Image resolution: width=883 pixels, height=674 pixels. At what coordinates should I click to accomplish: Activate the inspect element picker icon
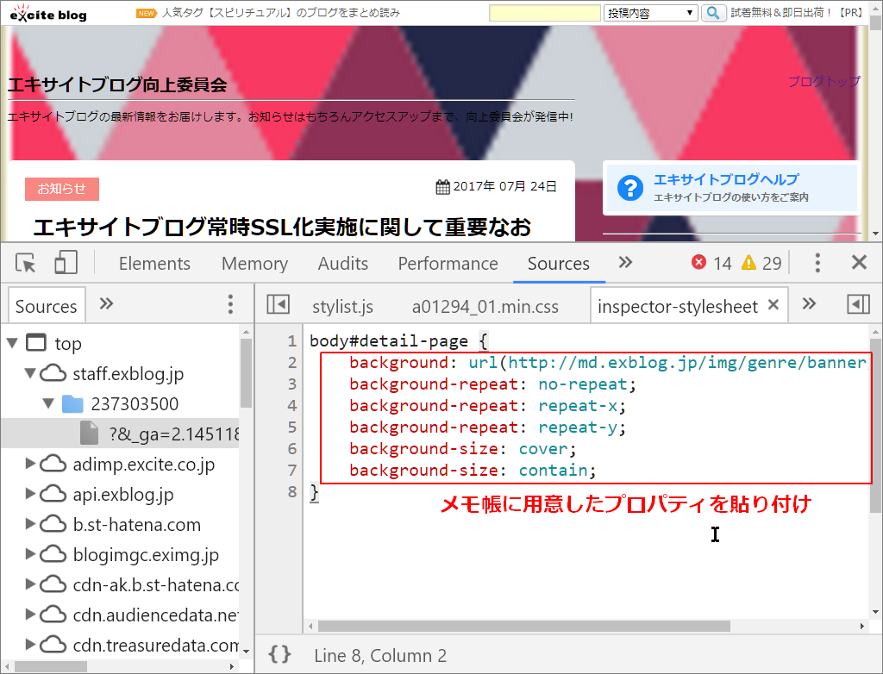tap(25, 263)
